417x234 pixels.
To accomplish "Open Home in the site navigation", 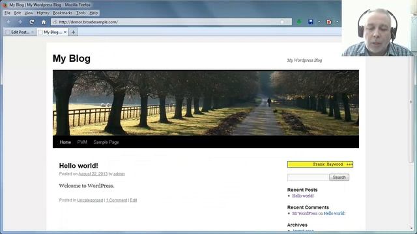I will pos(65,142).
